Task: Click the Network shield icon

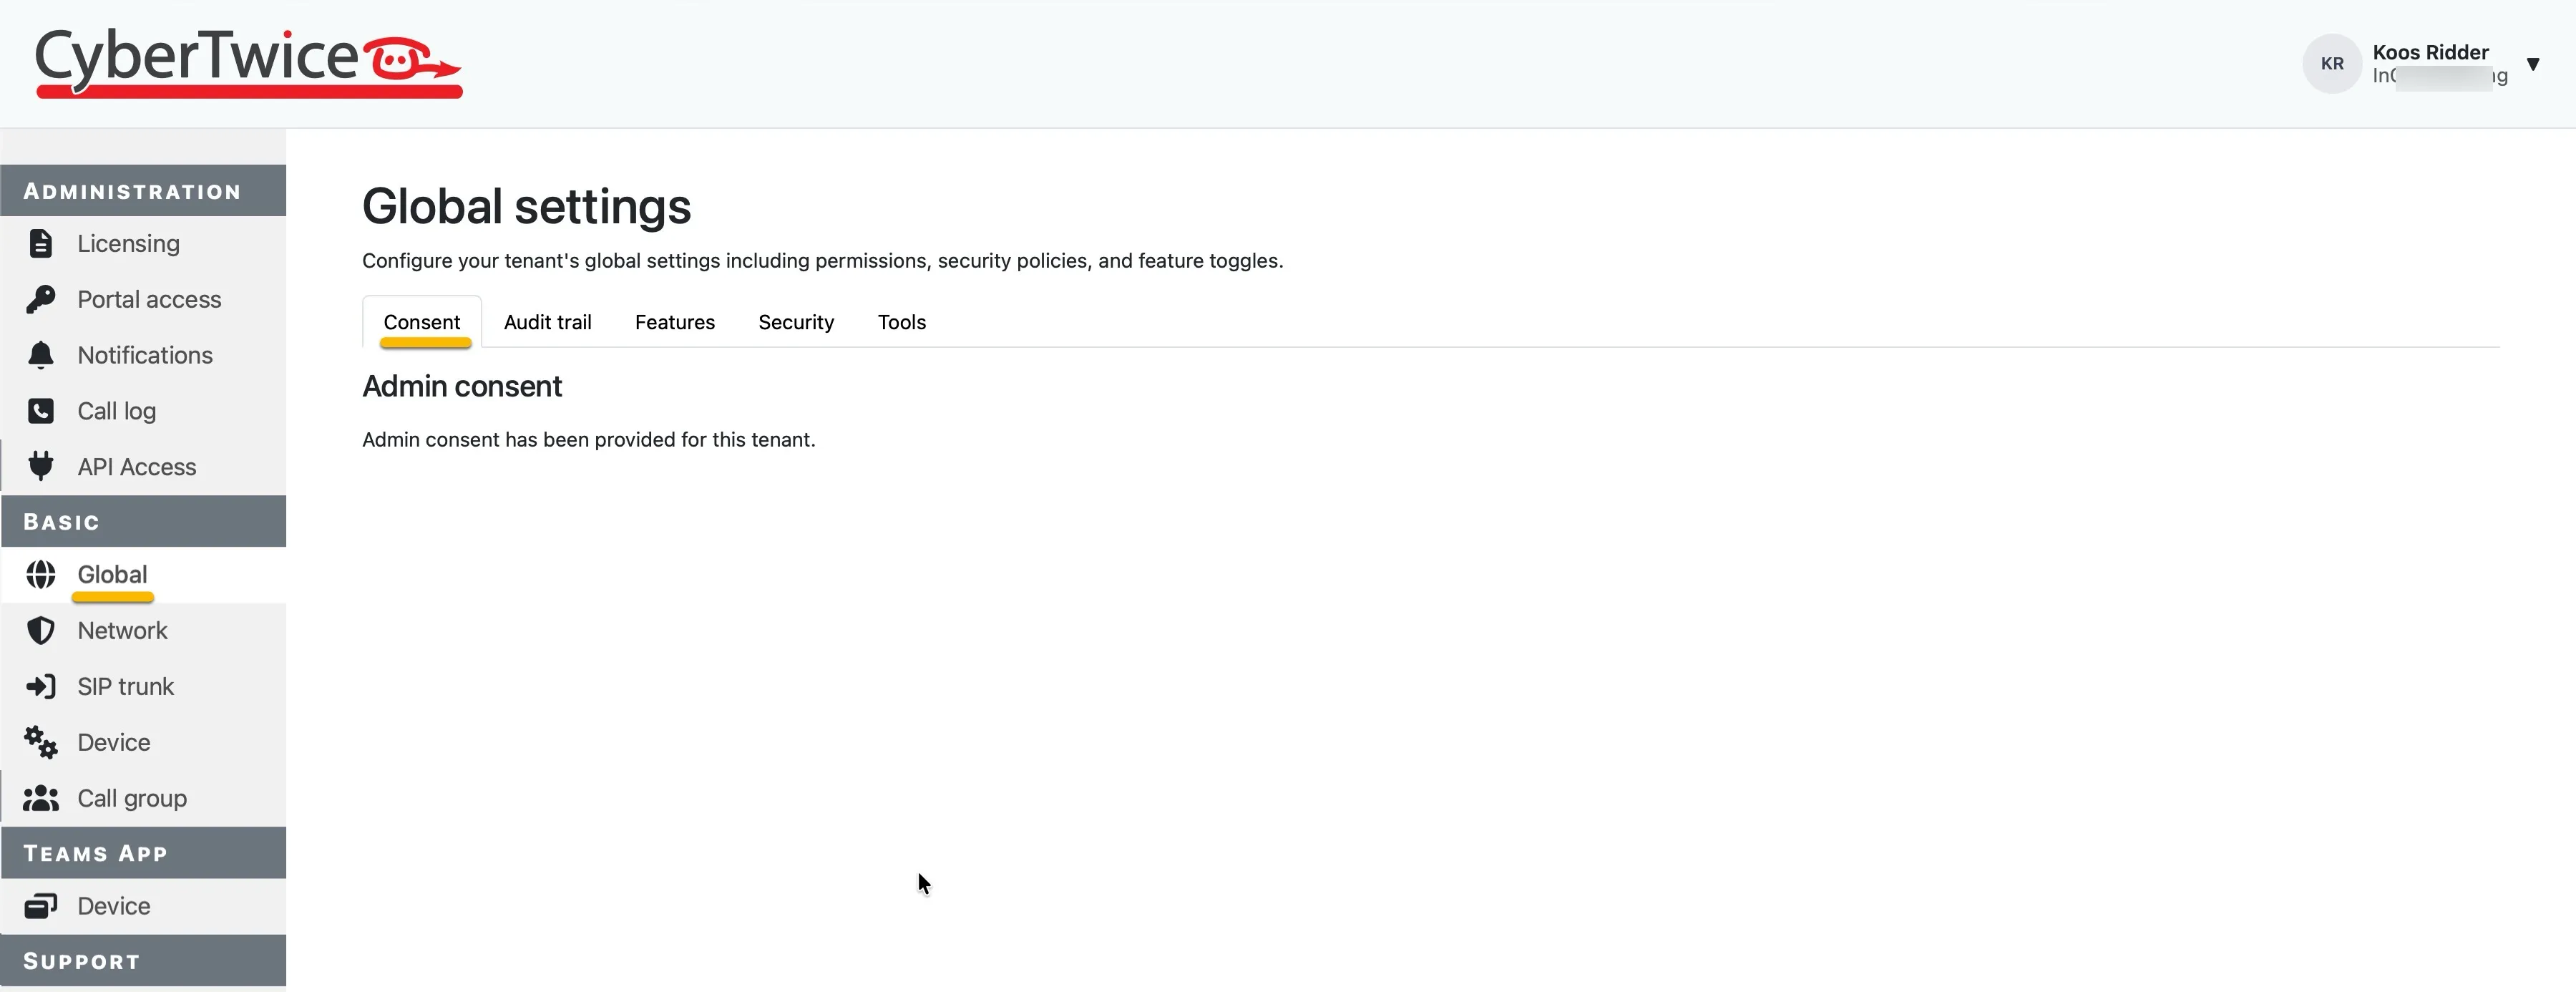Action: pyautogui.click(x=41, y=630)
